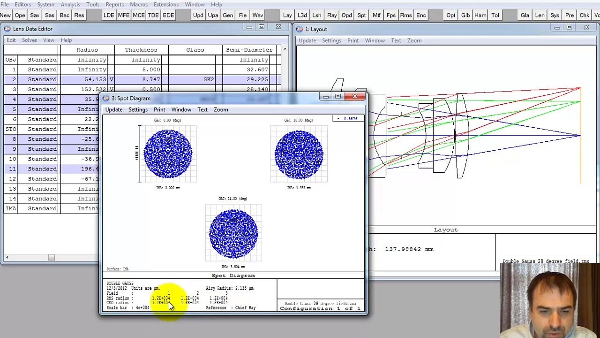Click the Gen general toolbar button

click(x=228, y=15)
